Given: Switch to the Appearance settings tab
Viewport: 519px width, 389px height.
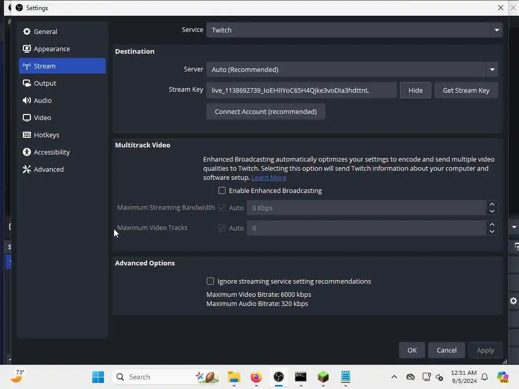Looking at the screenshot, I should [x=62, y=49].
